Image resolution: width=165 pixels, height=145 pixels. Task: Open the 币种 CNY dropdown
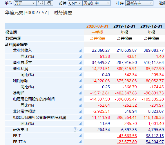pos(75,3)
